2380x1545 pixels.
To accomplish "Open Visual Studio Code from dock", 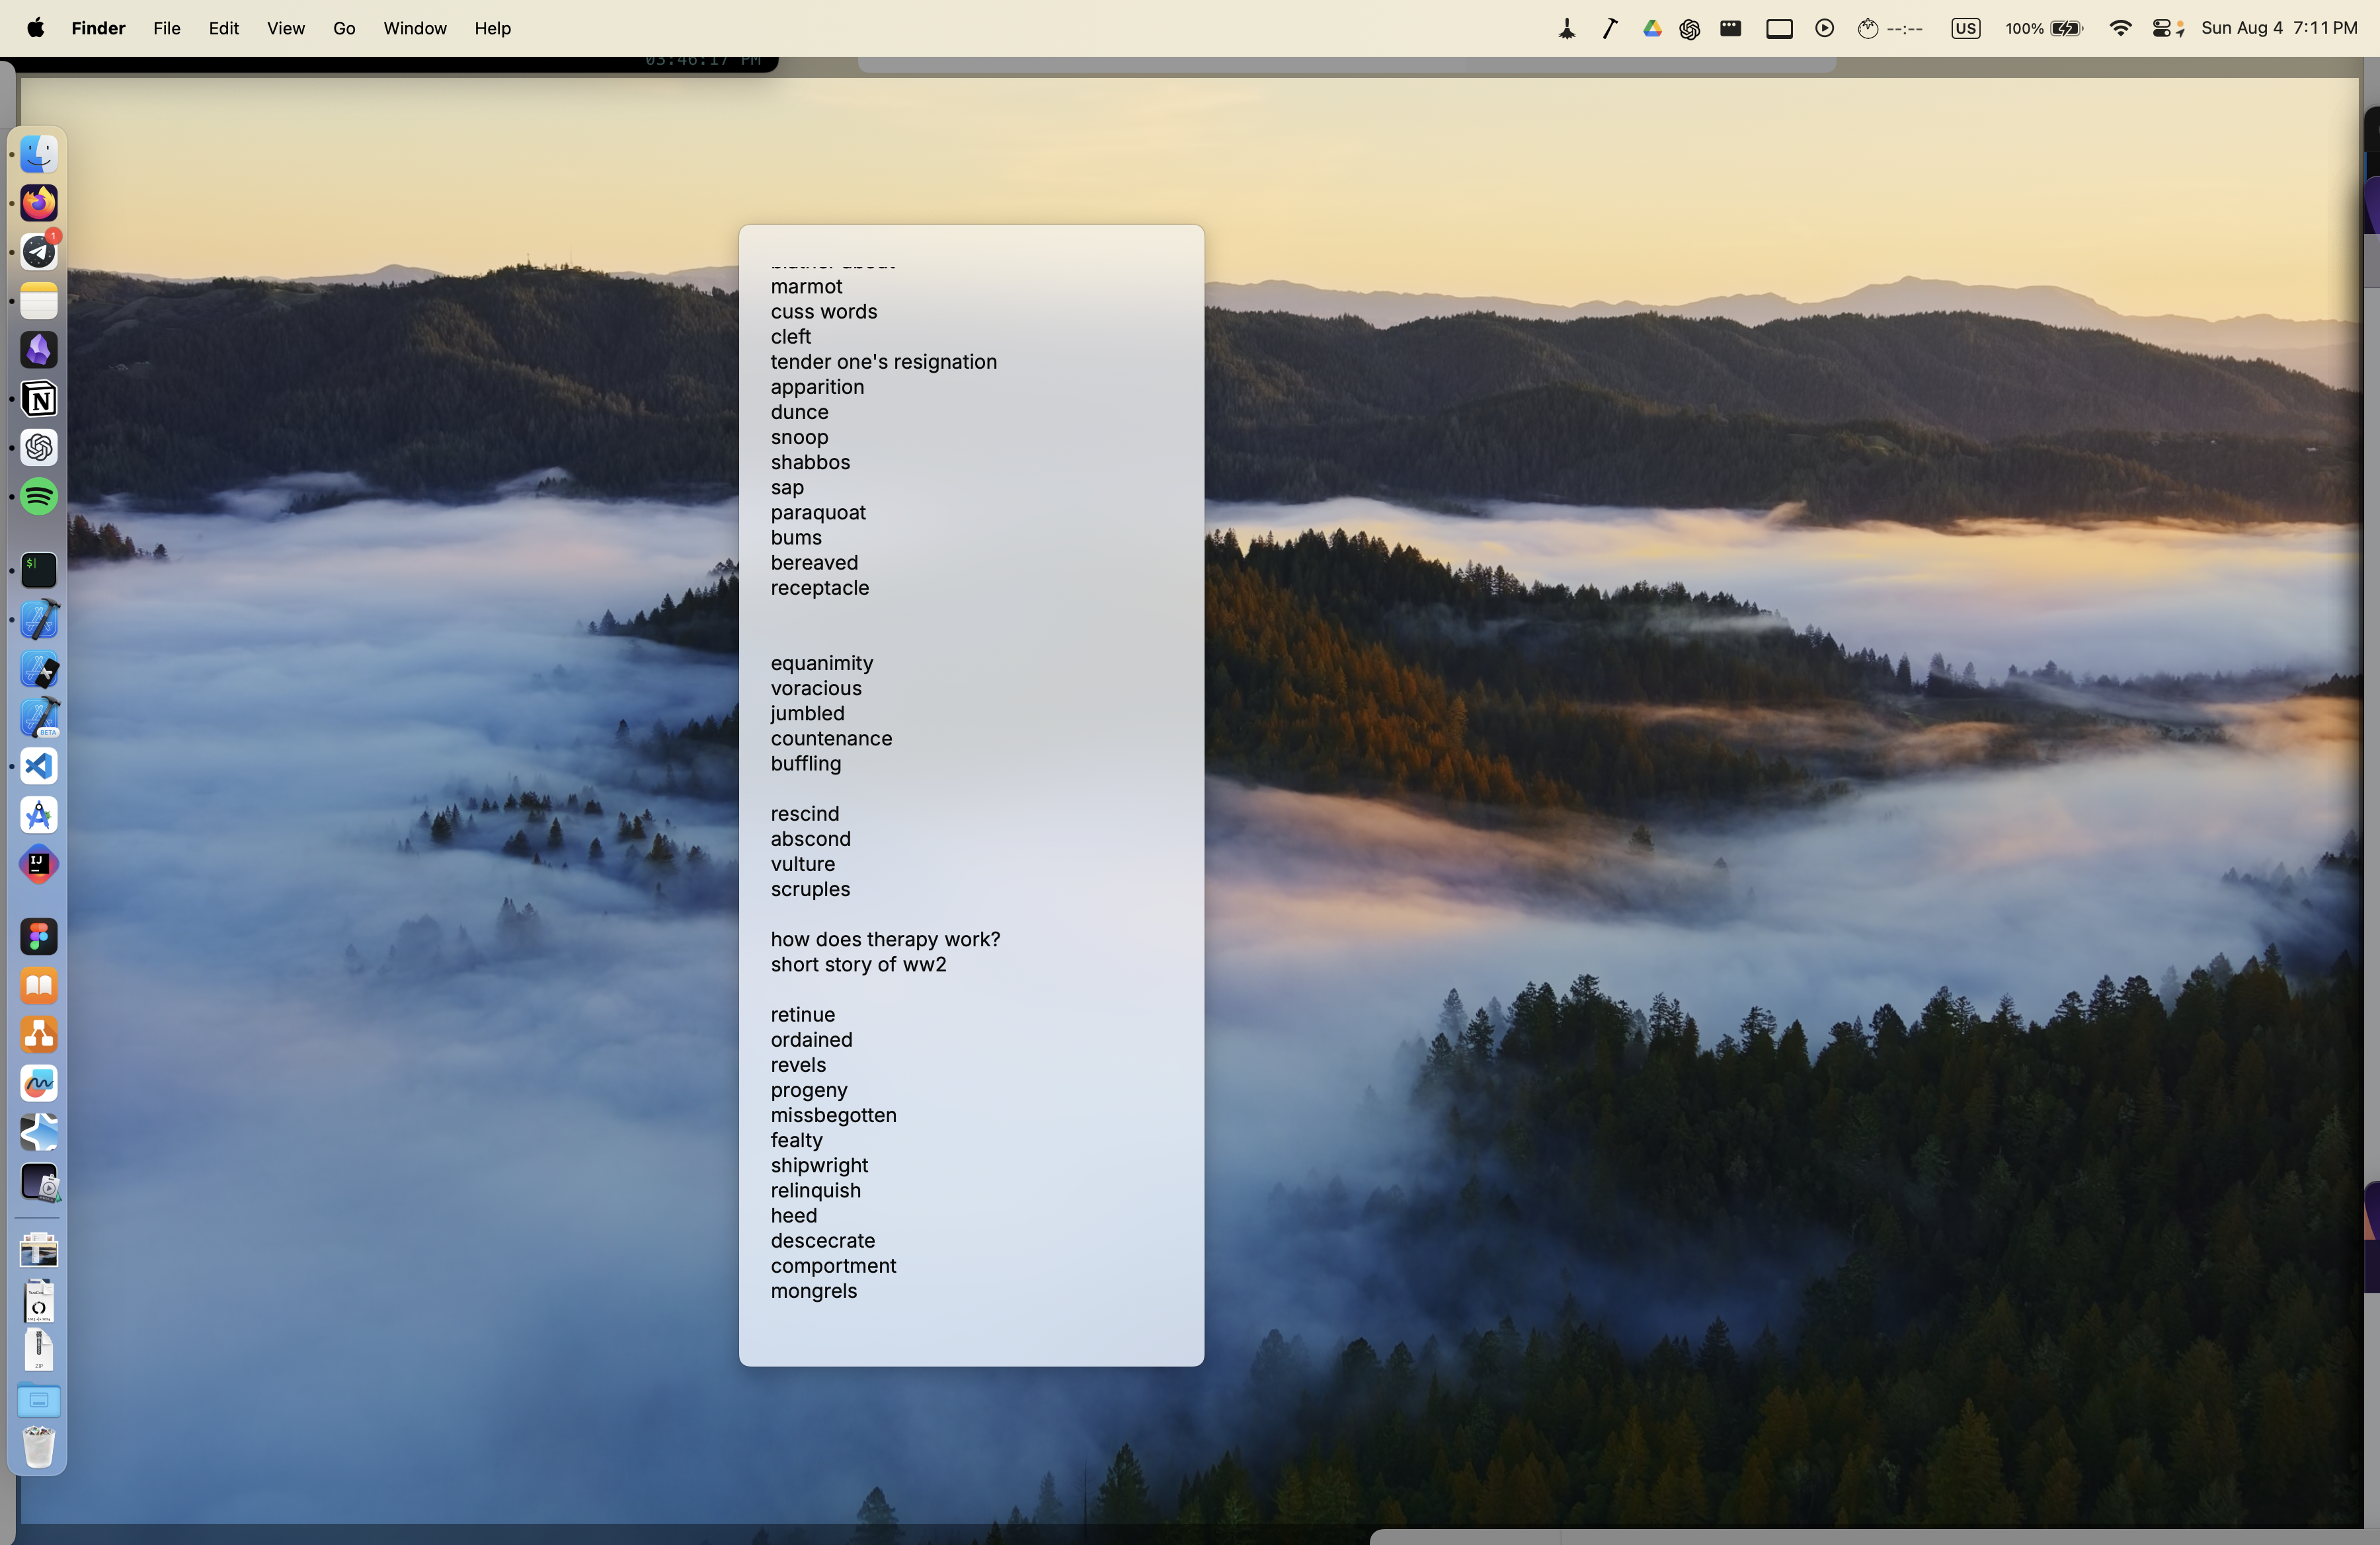I will pos(39,767).
